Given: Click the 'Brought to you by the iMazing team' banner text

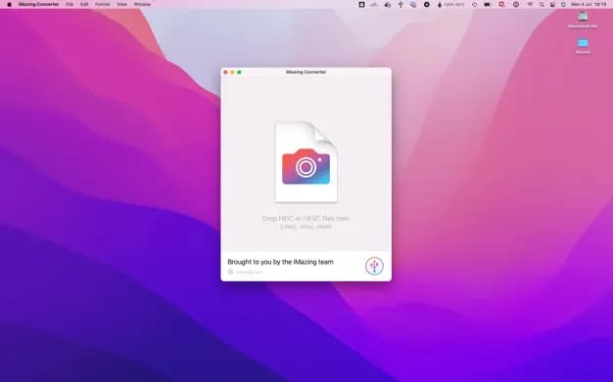Looking at the screenshot, I should (280, 262).
